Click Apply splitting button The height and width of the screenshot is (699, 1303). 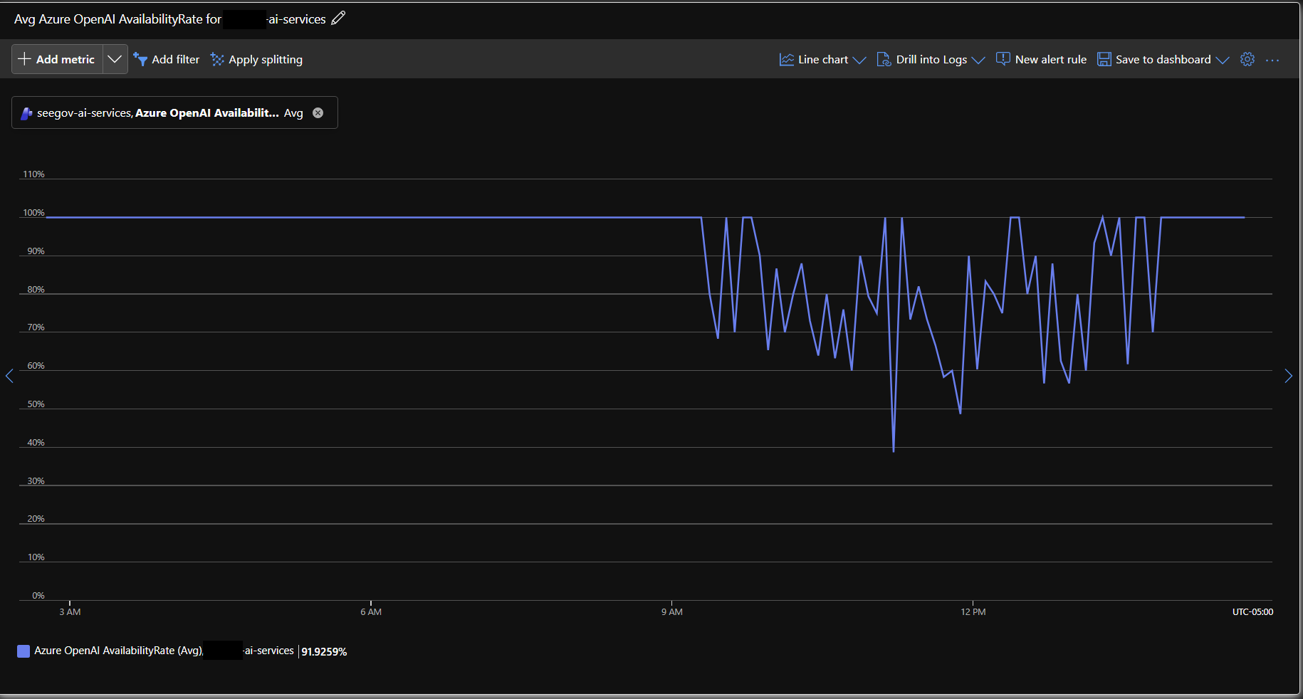(x=256, y=59)
